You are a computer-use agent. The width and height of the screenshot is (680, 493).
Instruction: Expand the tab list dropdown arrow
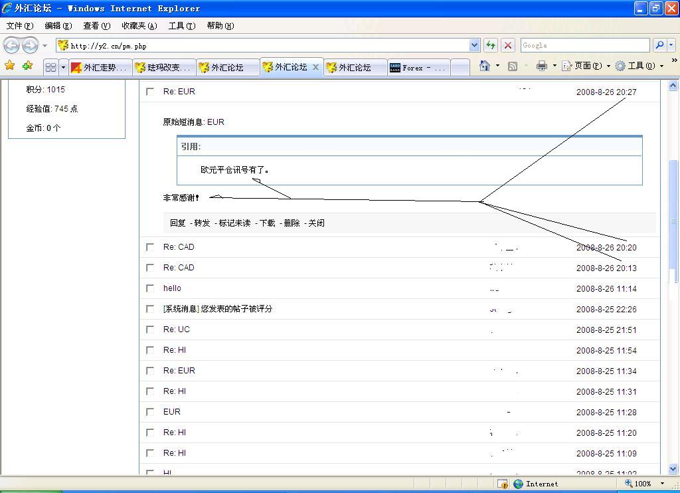(63, 67)
